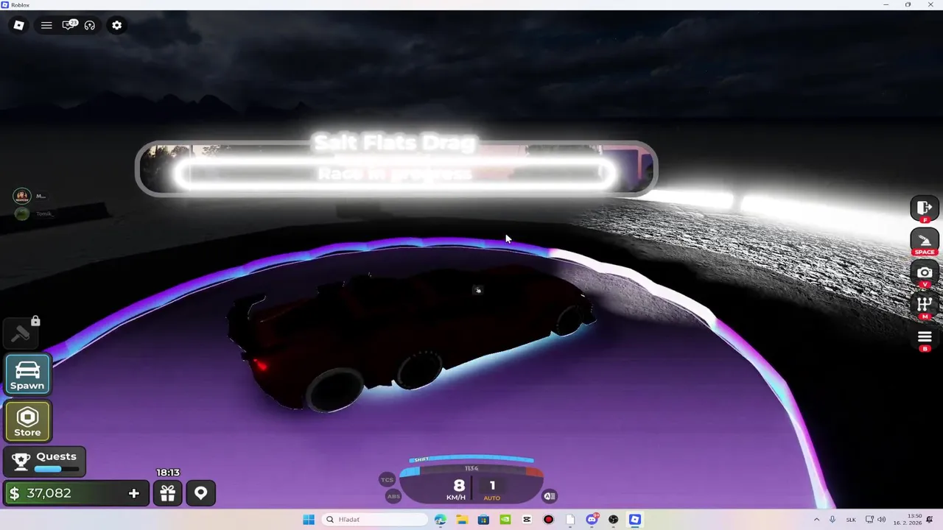Open the Quests panel

click(x=45, y=462)
